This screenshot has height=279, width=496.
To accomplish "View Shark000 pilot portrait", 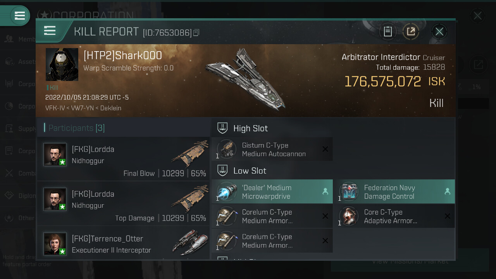I will 62,64.
